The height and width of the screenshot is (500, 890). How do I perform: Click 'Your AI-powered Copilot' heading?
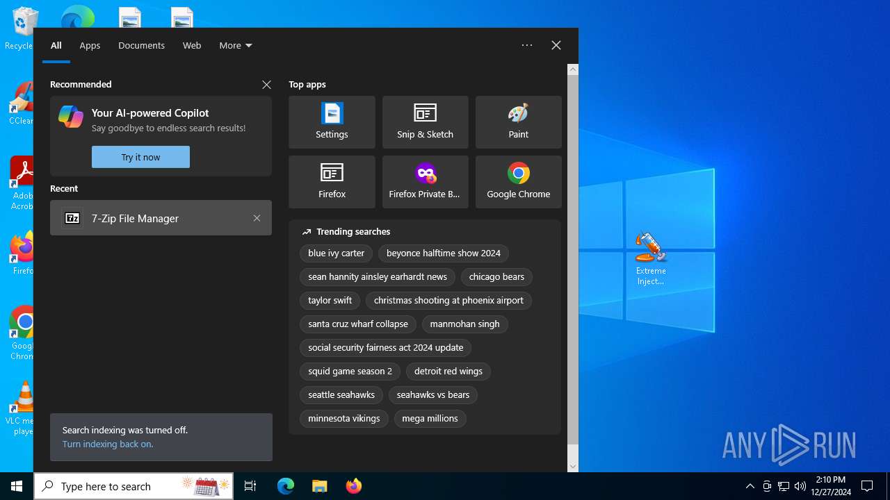point(150,113)
